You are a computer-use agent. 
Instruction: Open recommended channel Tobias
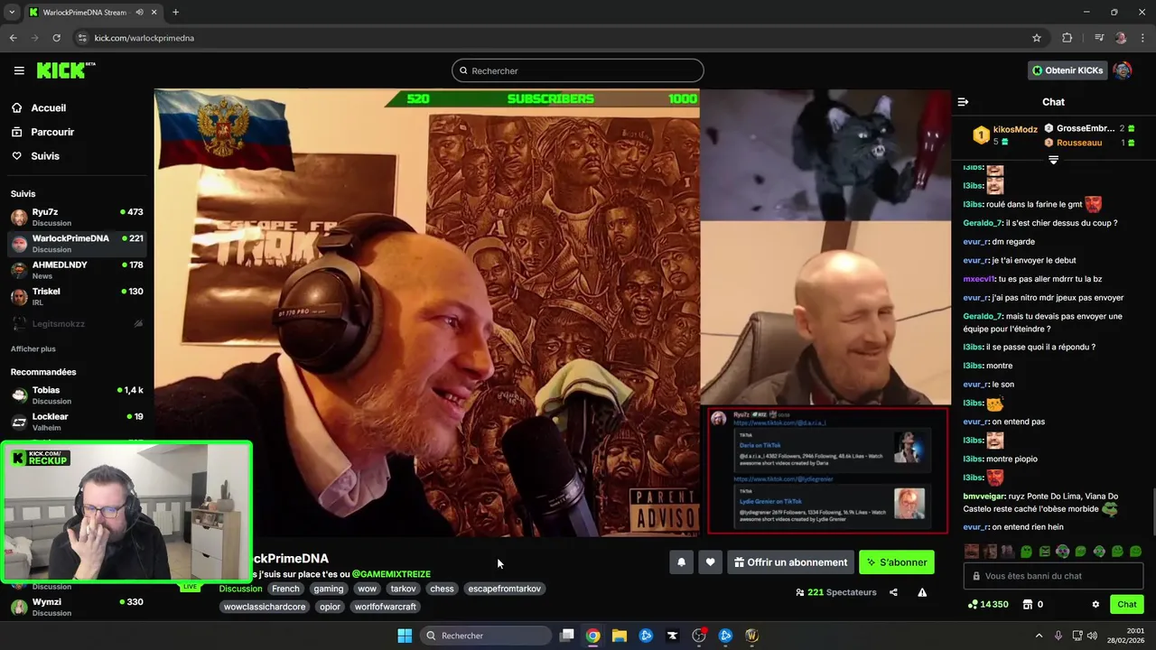77,395
